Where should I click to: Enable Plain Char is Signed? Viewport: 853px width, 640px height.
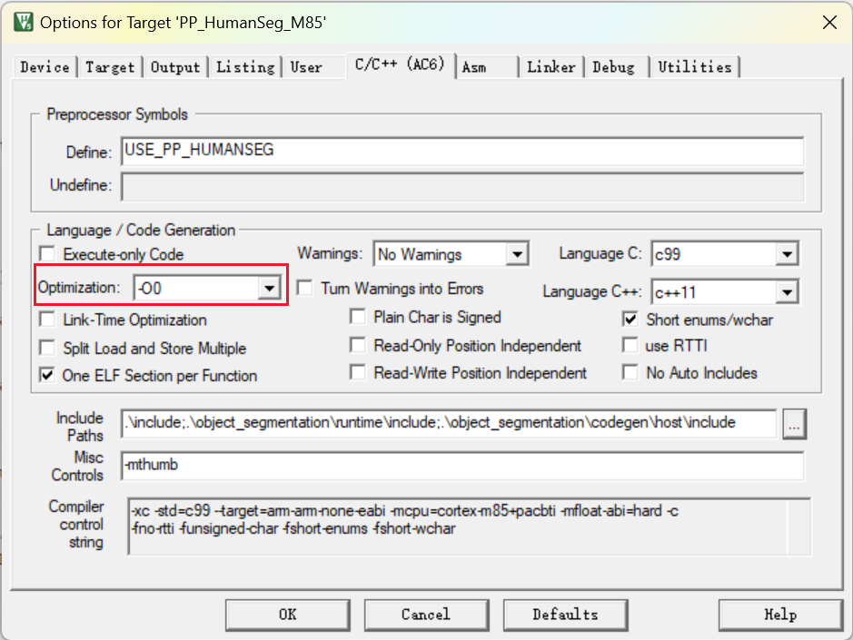point(357,317)
